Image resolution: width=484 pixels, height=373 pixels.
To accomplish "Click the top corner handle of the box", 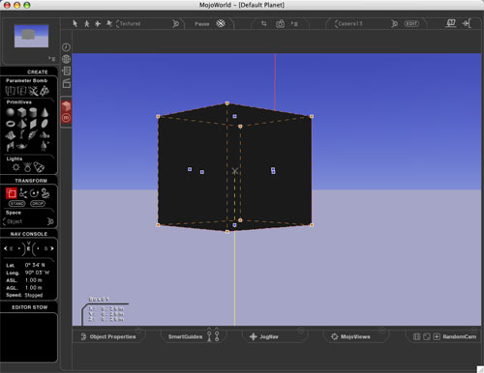I will coord(227,103).
